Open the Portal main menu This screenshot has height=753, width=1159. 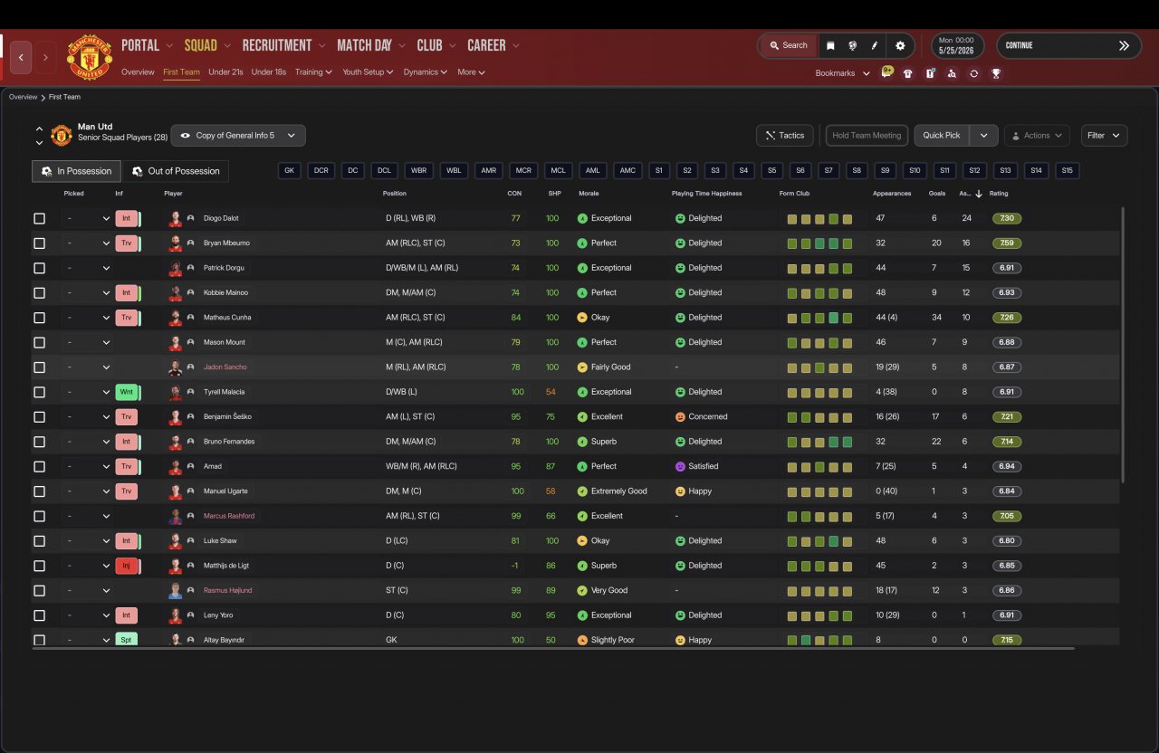click(x=146, y=45)
